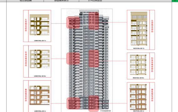Select the 90Z2F1Wa-GD-Bn standard module thumbnail
The height and width of the screenshot is (112, 178).
pos(138,65)
